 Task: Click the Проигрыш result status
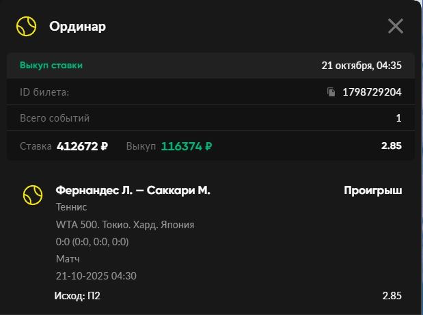[372, 191]
